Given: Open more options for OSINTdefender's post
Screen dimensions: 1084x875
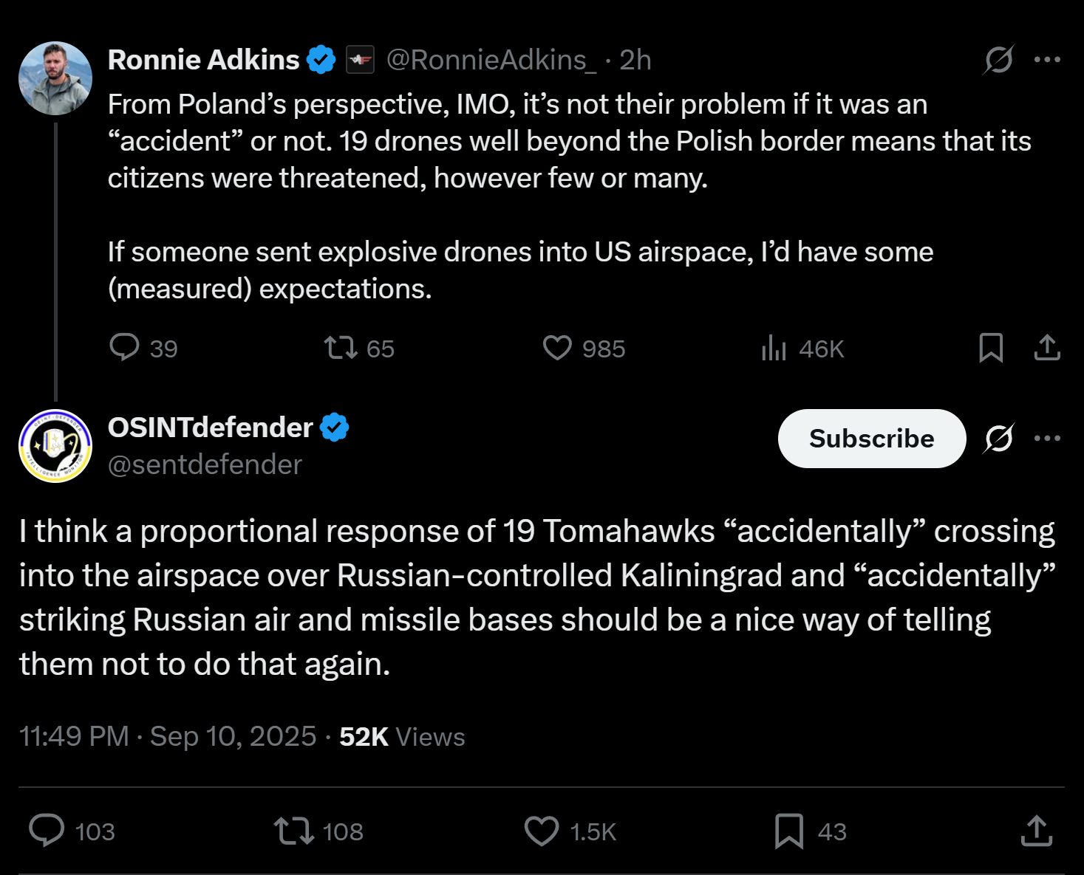Looking at the screenshot, I should (1047, 439).
